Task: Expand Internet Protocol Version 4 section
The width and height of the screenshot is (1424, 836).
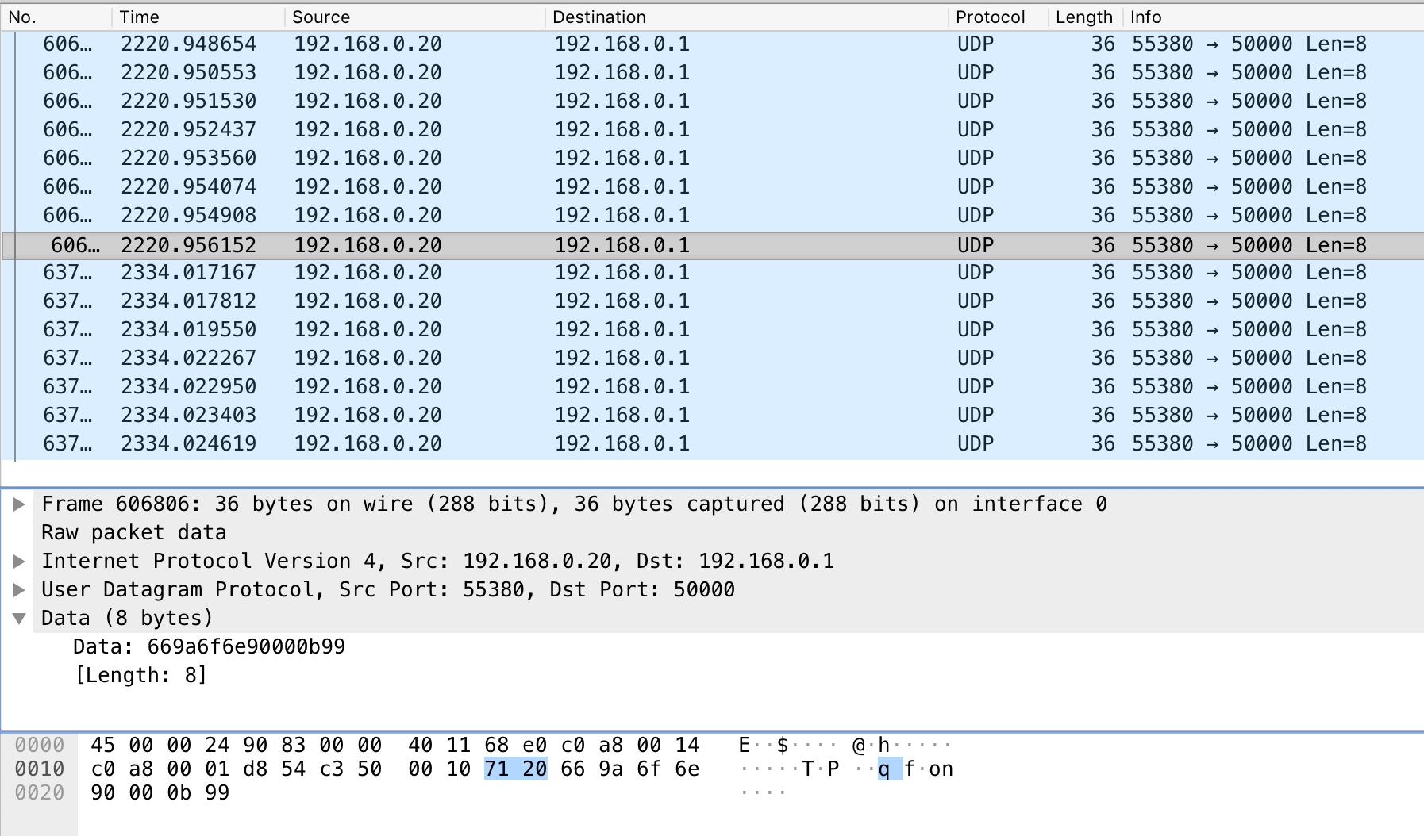Action: coord(19,562)
